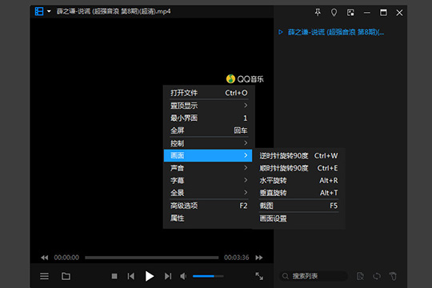432x288 pixels.
Task: Choose 属性 in the context menu
Action: click(x=208, y=218)
